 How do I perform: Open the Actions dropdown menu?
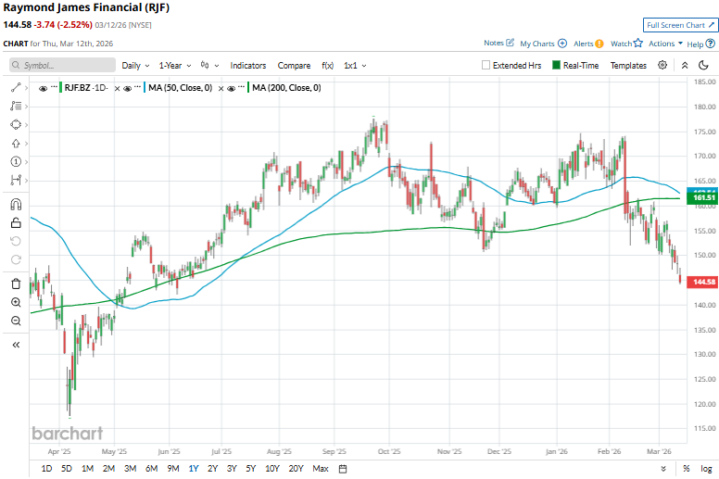[665, 44]
